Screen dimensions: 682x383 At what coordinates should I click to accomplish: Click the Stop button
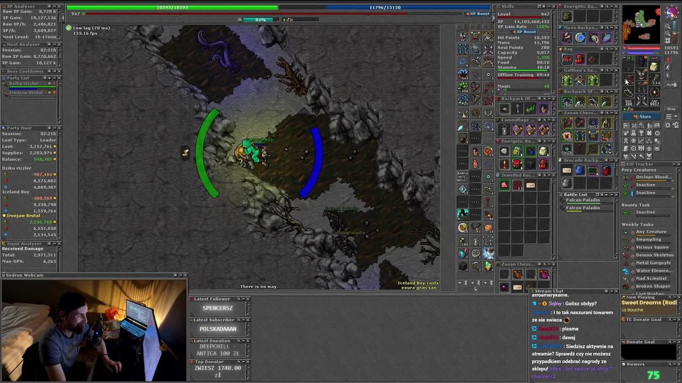click(671, 109)
